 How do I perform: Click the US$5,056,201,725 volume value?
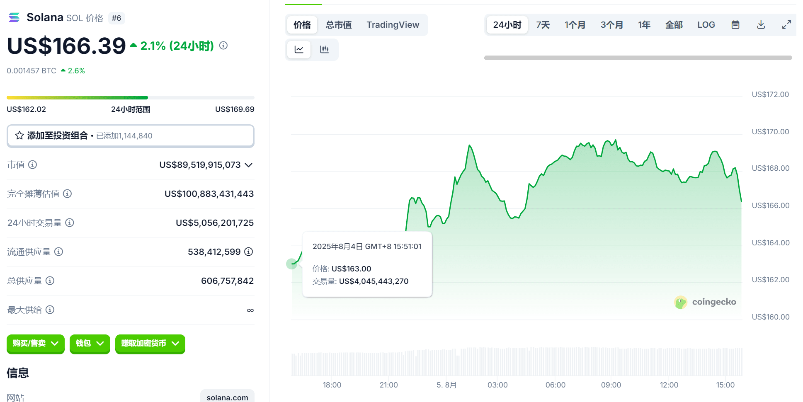point(215,223)
